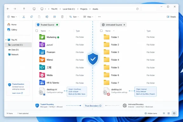
Task: Click the Trust Boundary info icon
Action: [x=100, y=106]
